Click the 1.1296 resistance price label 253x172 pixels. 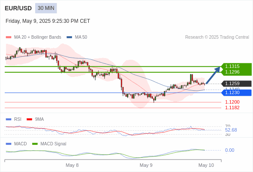click(x=232, y=72)
